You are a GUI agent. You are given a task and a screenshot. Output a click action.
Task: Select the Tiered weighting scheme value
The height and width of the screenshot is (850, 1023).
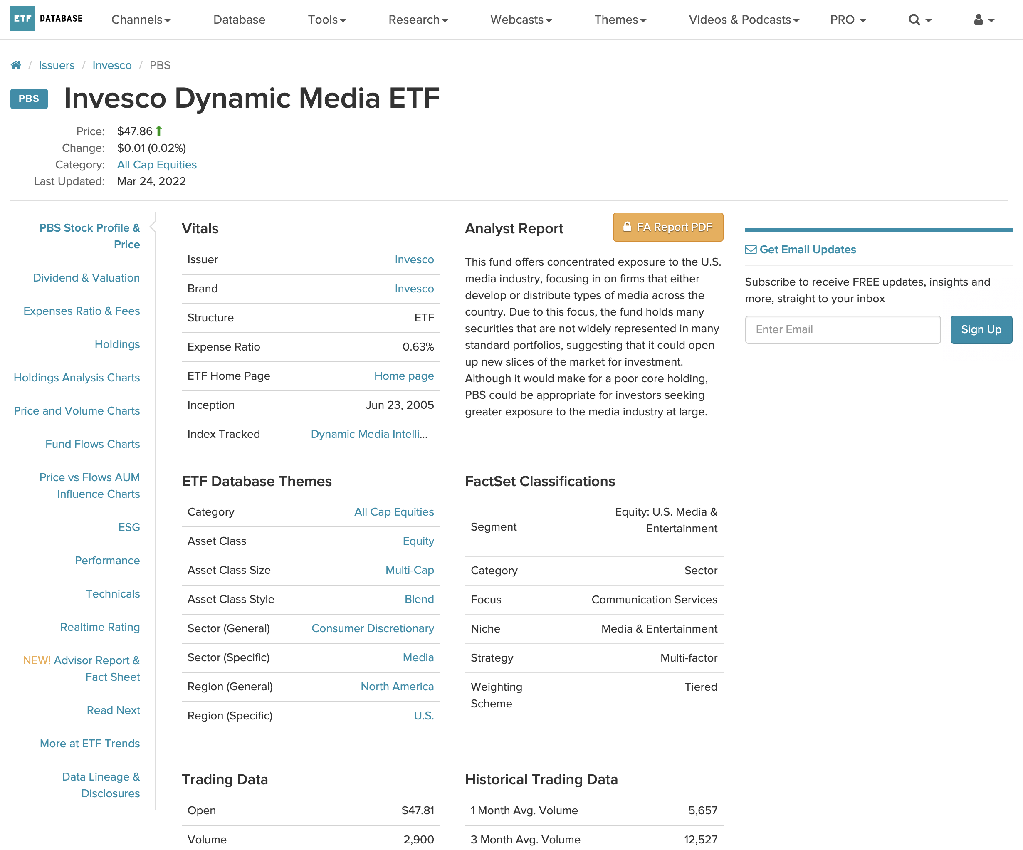(701, 687)
